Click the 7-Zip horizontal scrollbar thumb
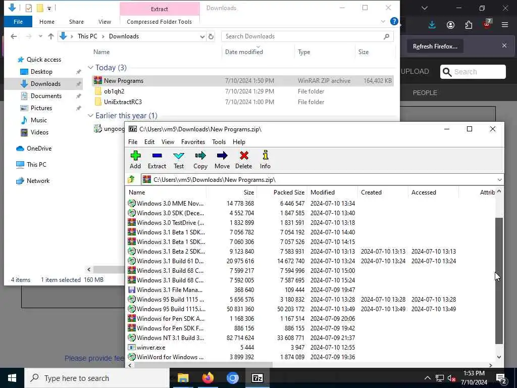The image size is (517, 388). [203, 365]
